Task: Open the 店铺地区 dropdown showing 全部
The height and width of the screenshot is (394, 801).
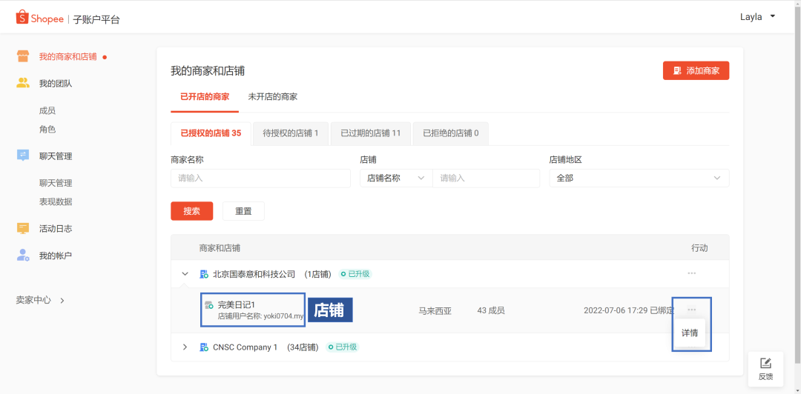Action: point(639,178)
